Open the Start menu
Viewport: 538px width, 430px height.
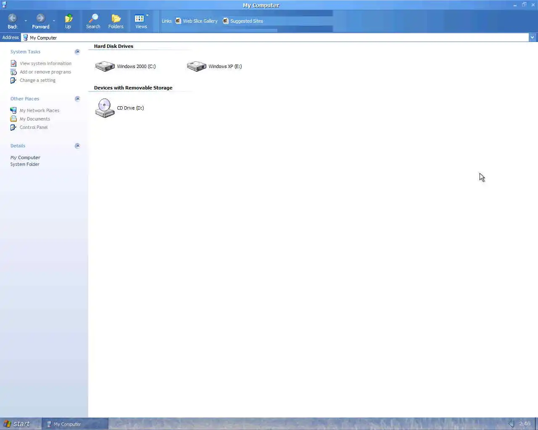point(18,424)
